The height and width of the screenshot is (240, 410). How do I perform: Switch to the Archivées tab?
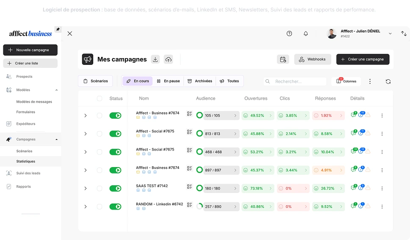(200, 81)
